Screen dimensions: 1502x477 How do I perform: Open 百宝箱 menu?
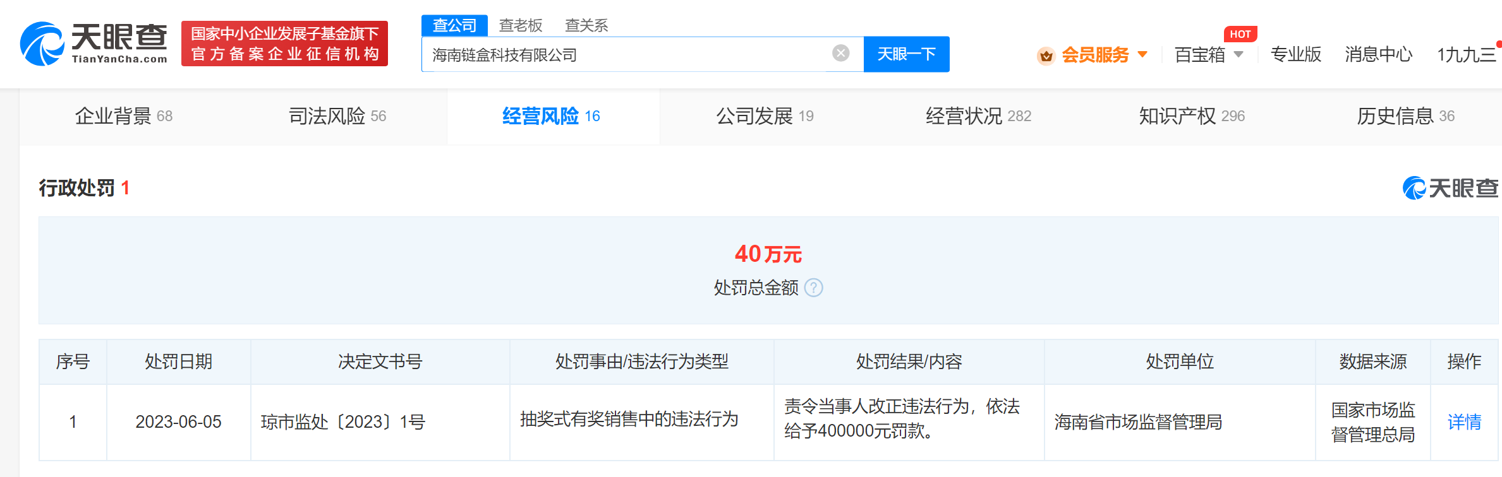point(1199,56)
